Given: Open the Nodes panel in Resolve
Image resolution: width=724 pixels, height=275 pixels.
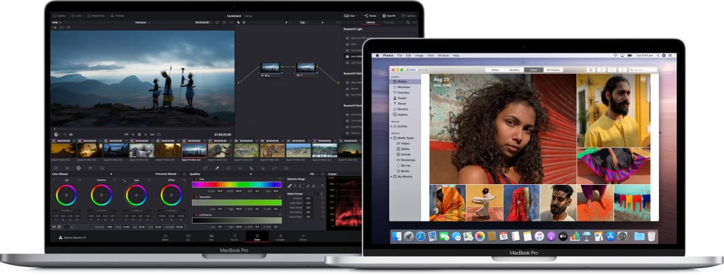Looking at the screenshot, I should click(x=369, y=16).
